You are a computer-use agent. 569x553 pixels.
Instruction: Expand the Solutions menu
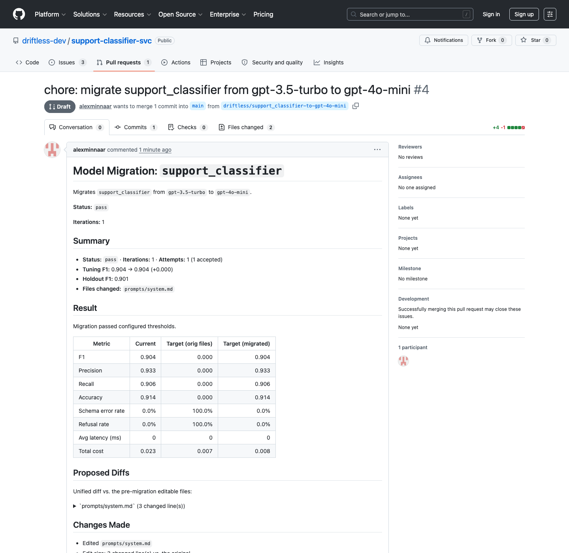tap(90, 14)
